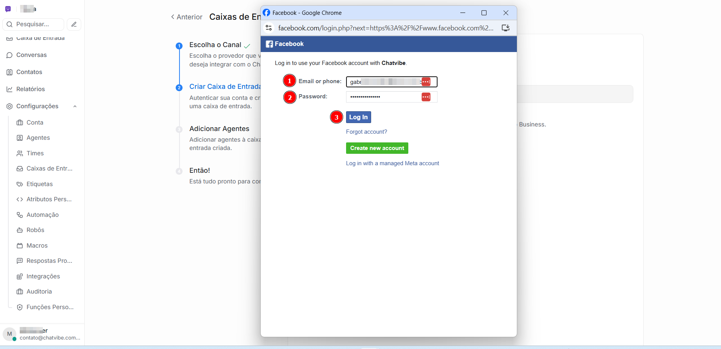Image resolution: width=721 pixels, height=349 pixels.
Task: Select Automação in the settings submenu
Action: click(43, 215)
